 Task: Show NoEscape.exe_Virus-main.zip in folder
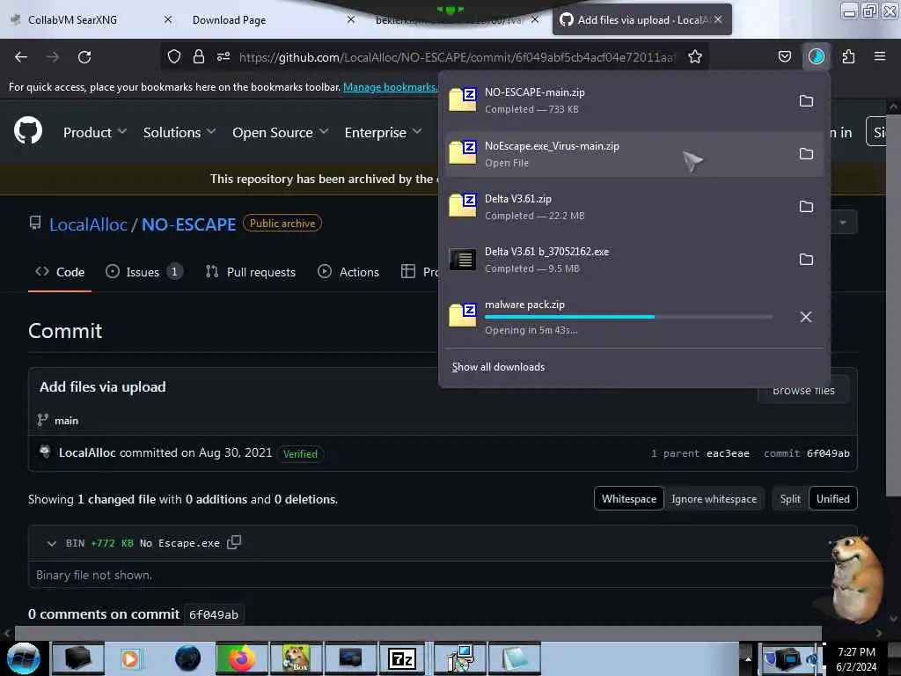coord(806,154)
